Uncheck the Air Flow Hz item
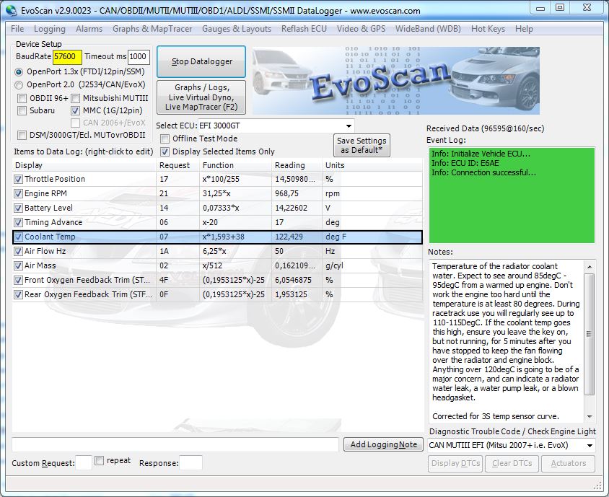This screenshot has width=609, height=497. click(x=18, y=251)
